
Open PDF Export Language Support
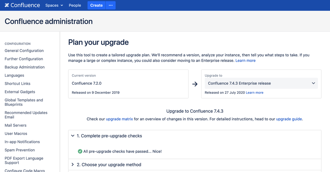point(24,160)
